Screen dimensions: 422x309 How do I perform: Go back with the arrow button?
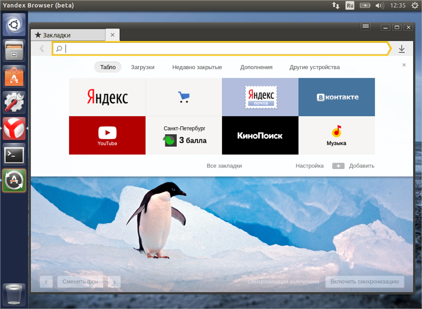42,49
